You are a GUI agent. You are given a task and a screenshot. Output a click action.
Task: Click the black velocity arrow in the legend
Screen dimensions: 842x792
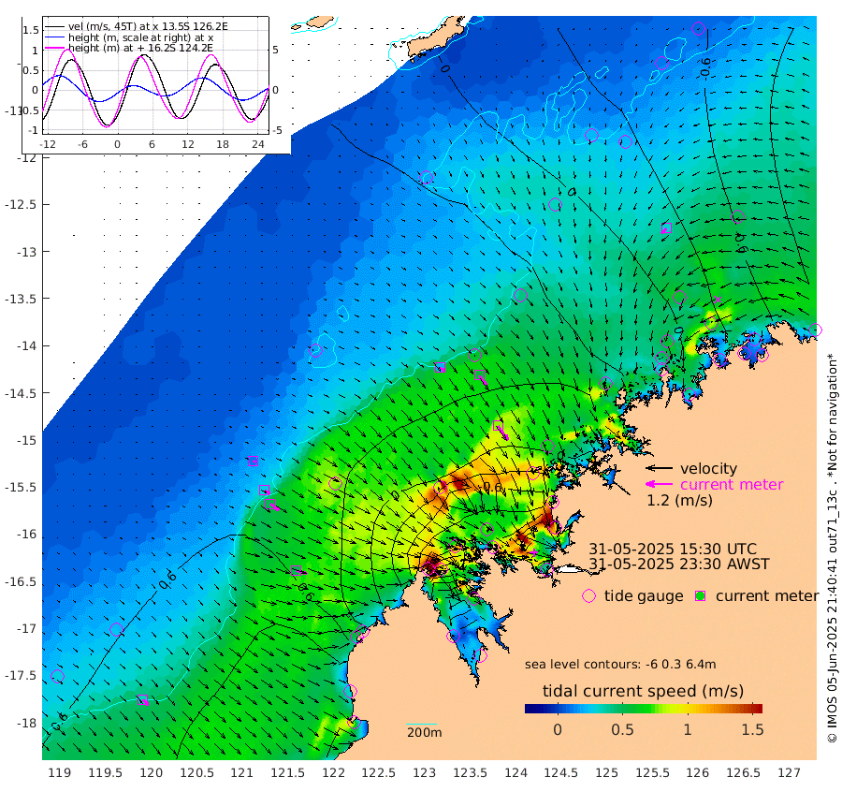click(659, 468)
